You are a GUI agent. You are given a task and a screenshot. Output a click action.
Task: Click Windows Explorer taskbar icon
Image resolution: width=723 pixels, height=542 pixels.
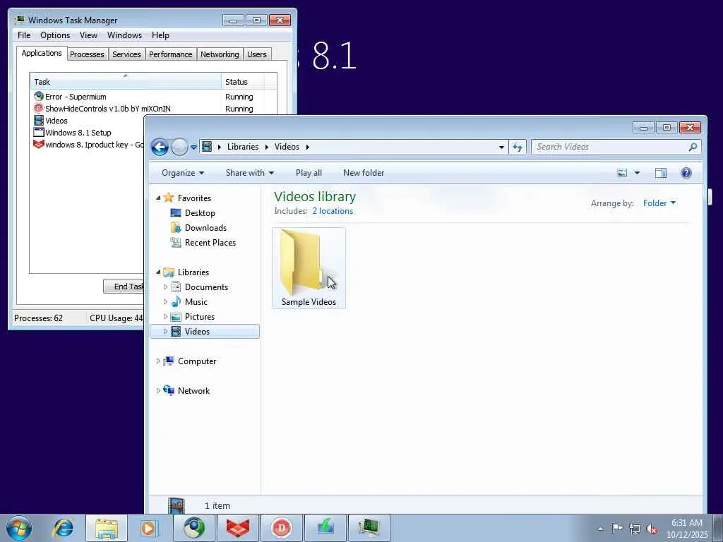[x=107, y=528]
